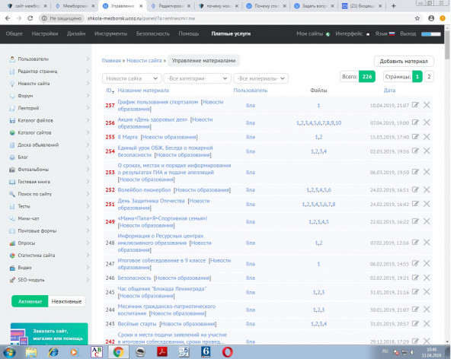Delete material 251 День Защитника Отечества
Image resolution: width=457 pixels, height=359 pixels.
427,204
